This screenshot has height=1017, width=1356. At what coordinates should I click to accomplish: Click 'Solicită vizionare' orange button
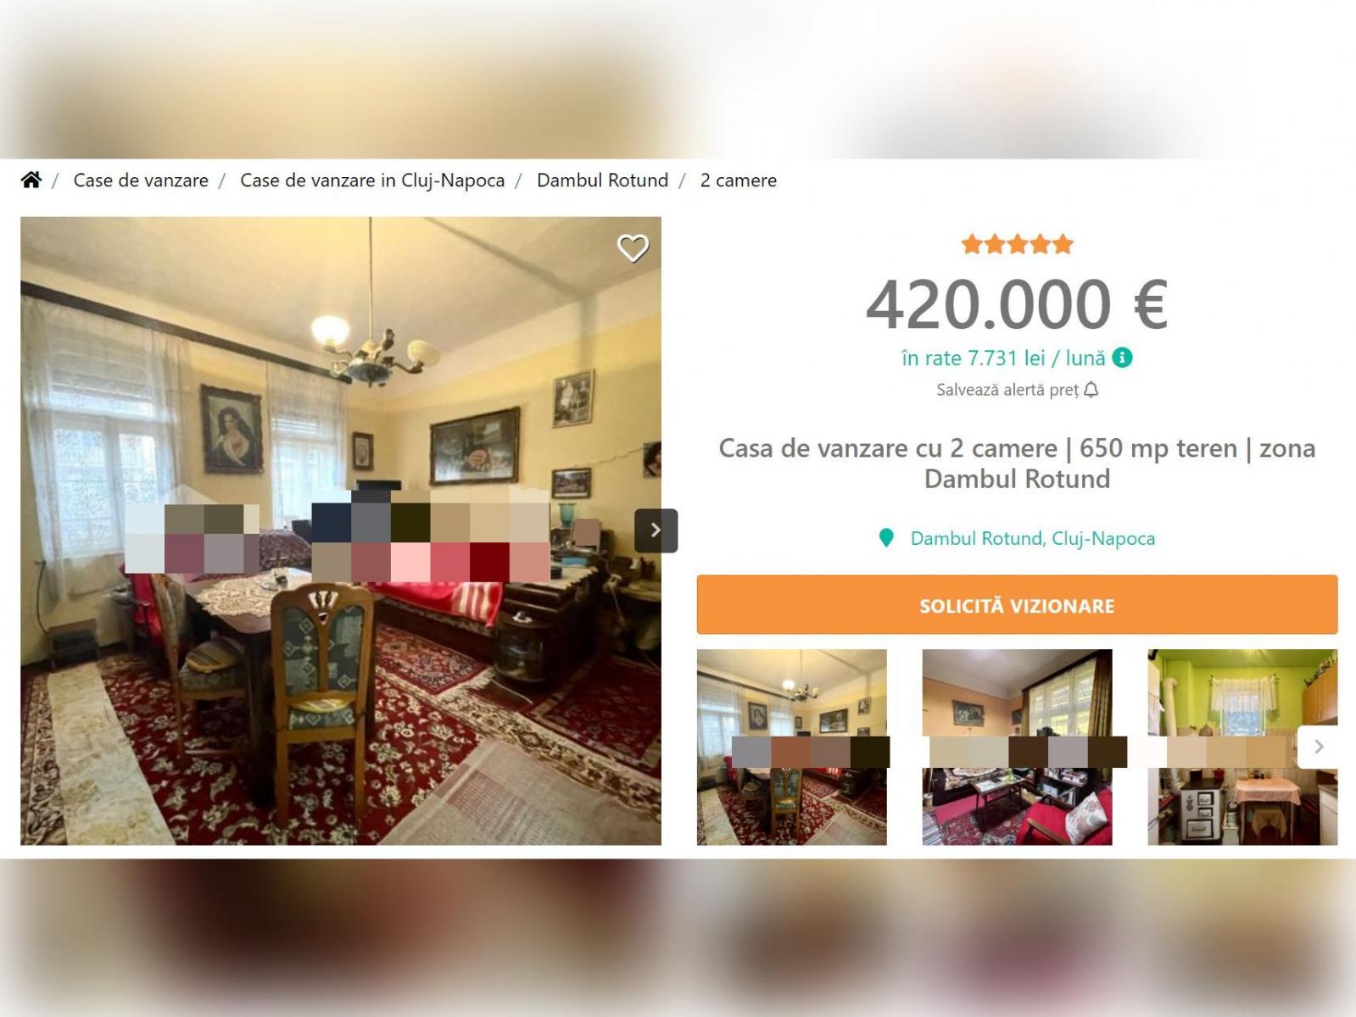[1017, 605]
